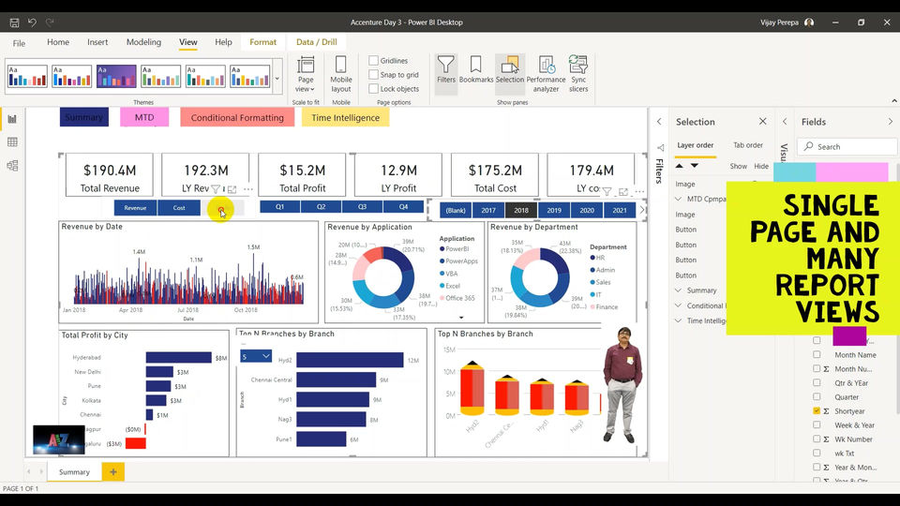Viewport: 900px width, 506px height.
Task: Select Q1 in quarter slicer
Action: point(279,206)
